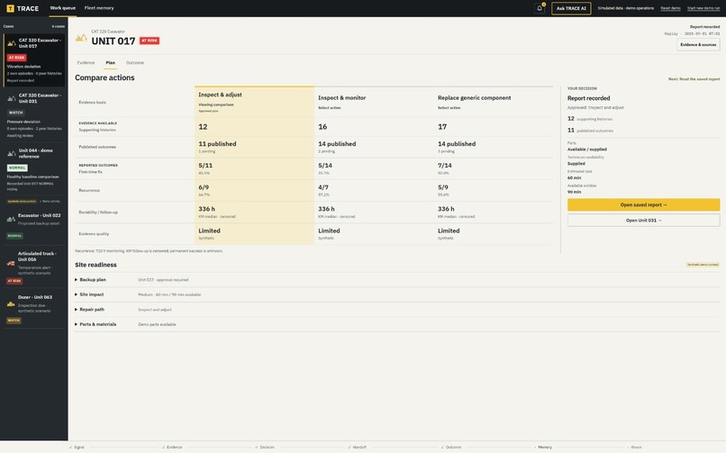Click excavator icon for Unit 022 case
The height and width of the screenshot is (453, 726).
coord(11,219)
